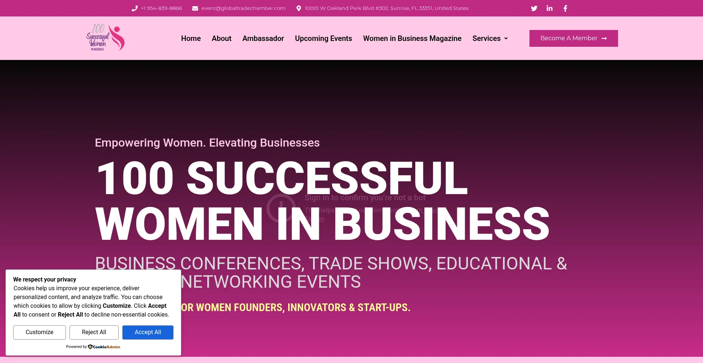Open the About page
Viewport: 703px width, 363px height.
pyautogui.click(x=222, y=38)
